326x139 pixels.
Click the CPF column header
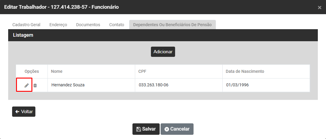142,71
